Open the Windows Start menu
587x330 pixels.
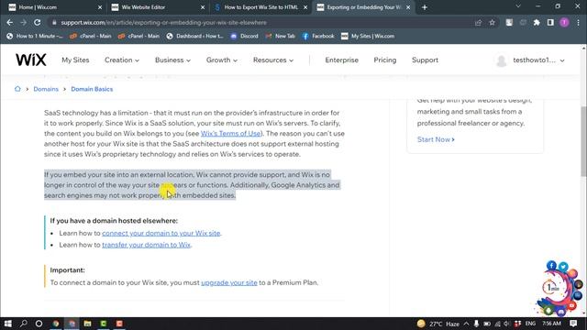[8, 324]
